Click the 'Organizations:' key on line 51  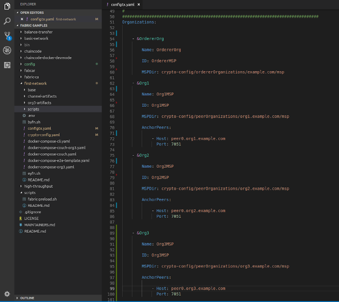coord(139,22)
